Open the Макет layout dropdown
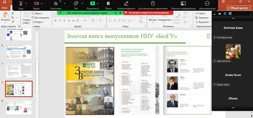This screenshot has height=118, width=253. click(x=38, y=13)
